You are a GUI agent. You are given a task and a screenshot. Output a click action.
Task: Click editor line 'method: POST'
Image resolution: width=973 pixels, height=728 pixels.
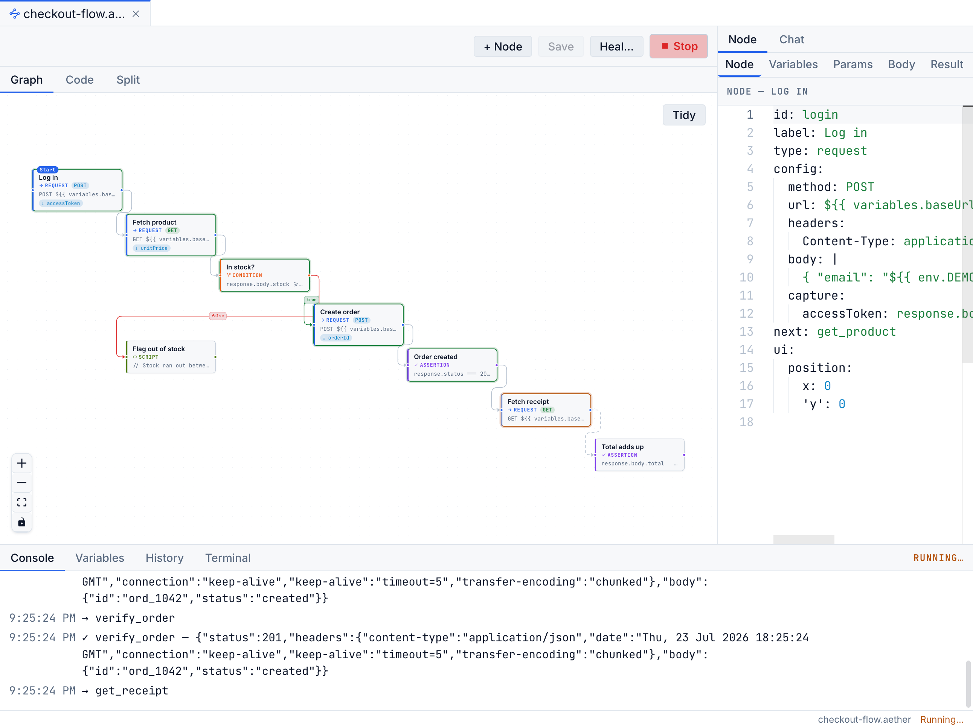pyautogui.click(x=831, y=187)
